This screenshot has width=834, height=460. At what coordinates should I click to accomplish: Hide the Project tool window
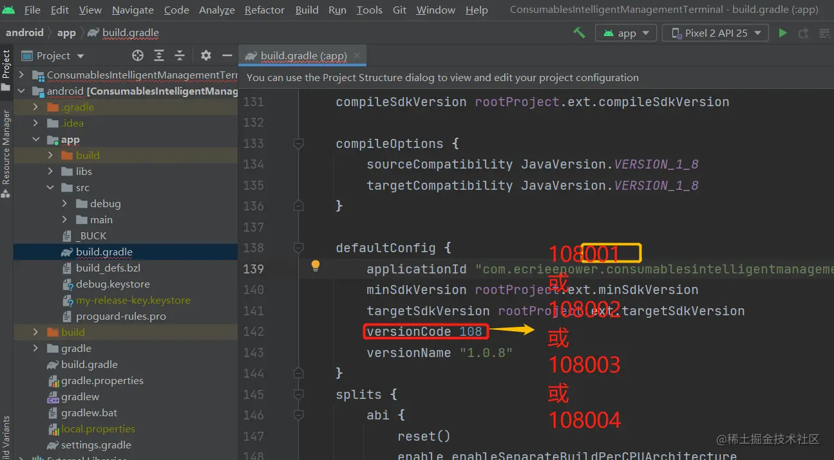pyautogui.click(x=227, y=55)
